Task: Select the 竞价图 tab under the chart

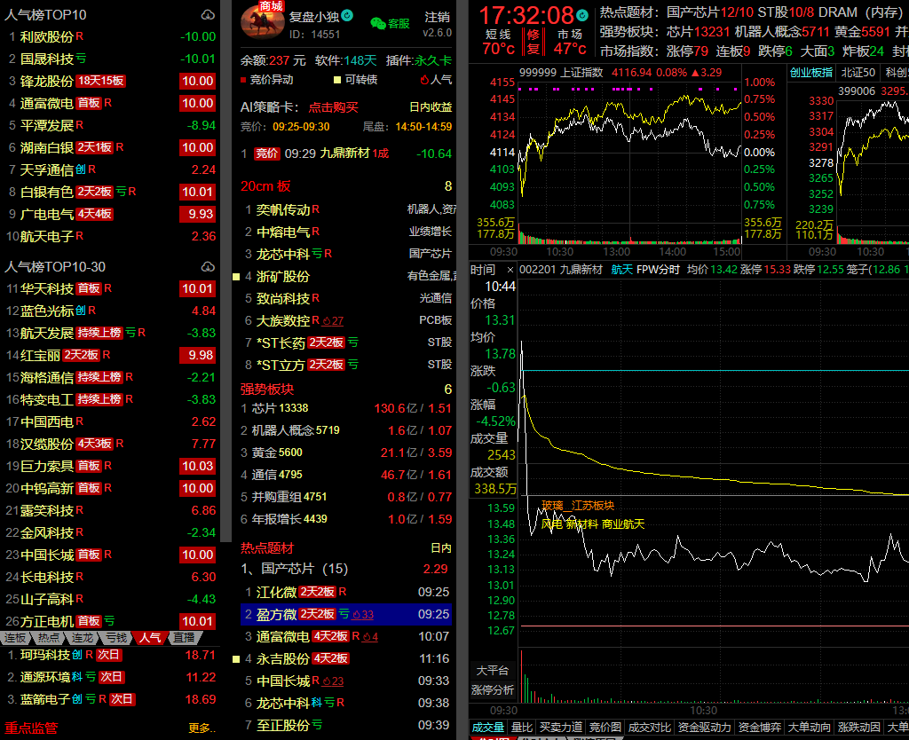Action: 605,728
